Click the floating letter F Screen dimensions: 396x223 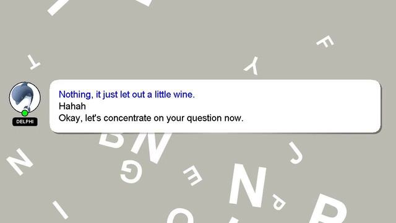325,42
